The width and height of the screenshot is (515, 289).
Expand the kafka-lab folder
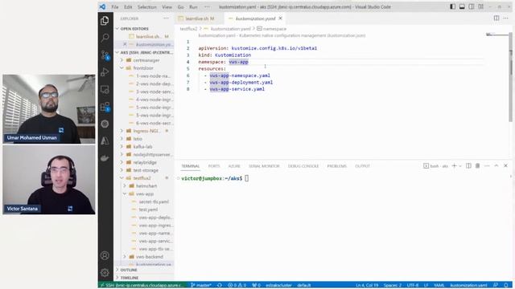point(122,147)
